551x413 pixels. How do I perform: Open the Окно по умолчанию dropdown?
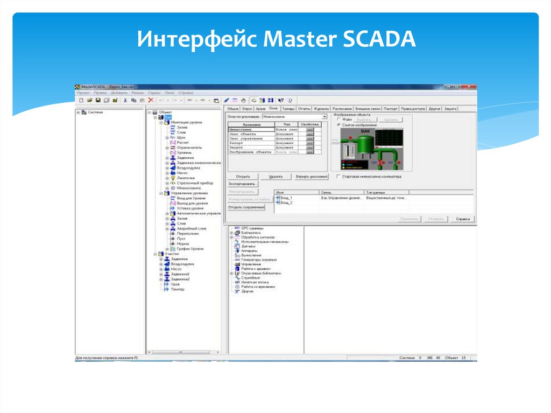pos(323,116)
